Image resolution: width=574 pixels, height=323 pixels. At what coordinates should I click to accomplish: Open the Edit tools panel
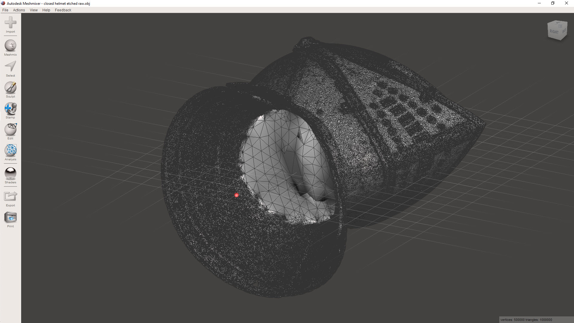click(10, 130)
